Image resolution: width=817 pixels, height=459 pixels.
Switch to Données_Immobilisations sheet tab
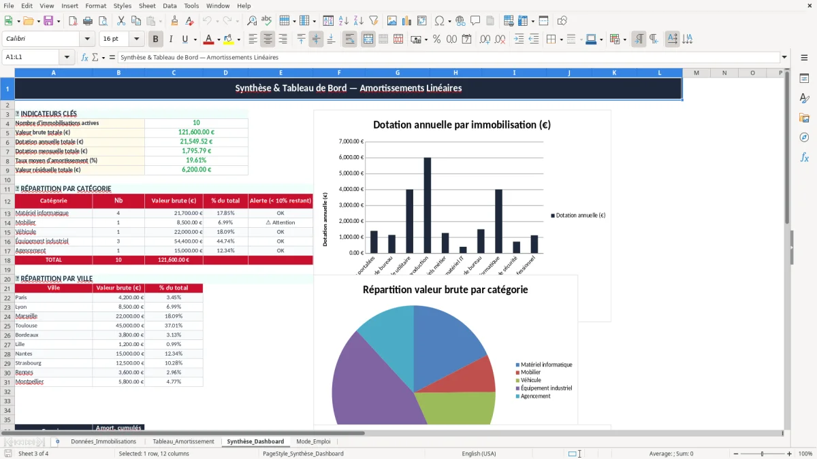point(103,441)
